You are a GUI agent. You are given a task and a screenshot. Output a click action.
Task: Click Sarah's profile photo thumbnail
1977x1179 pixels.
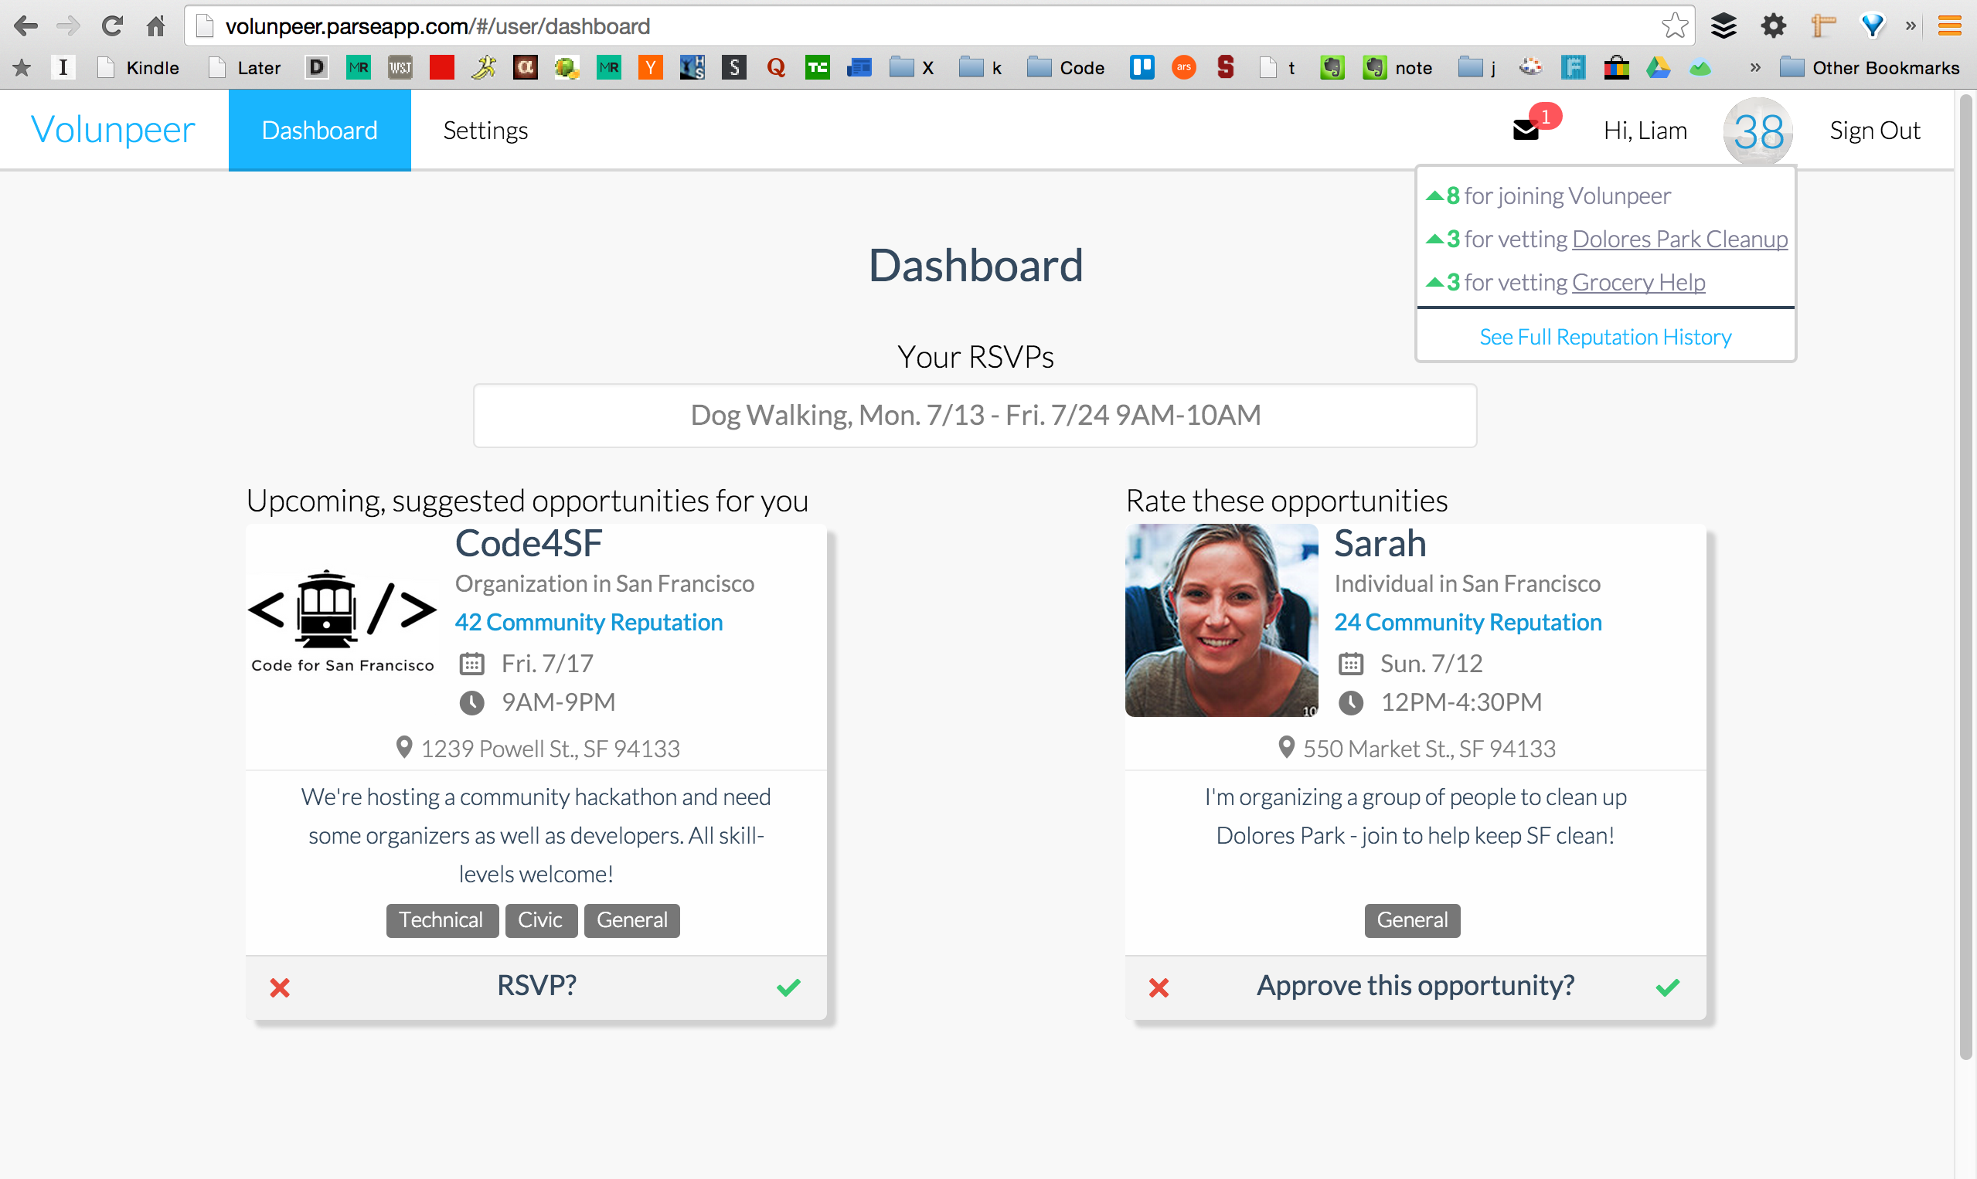click(x=1220, y=620)
